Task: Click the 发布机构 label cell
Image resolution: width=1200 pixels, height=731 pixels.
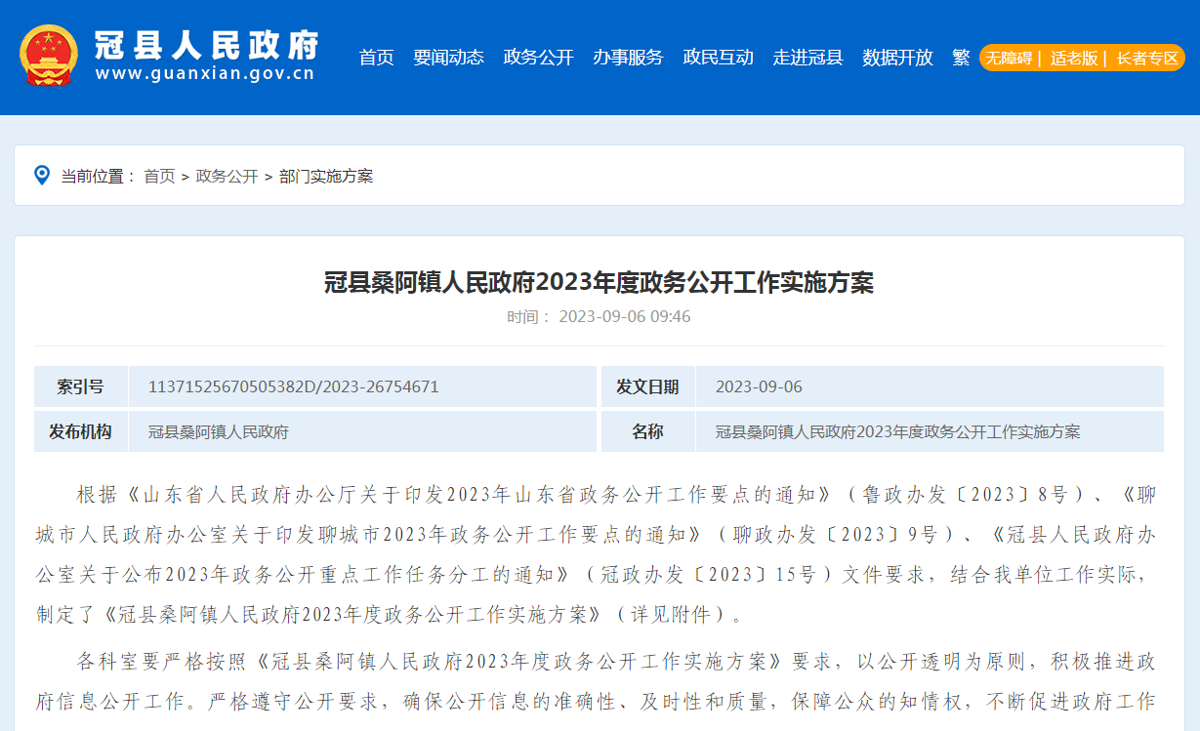Action: point(81,431)
